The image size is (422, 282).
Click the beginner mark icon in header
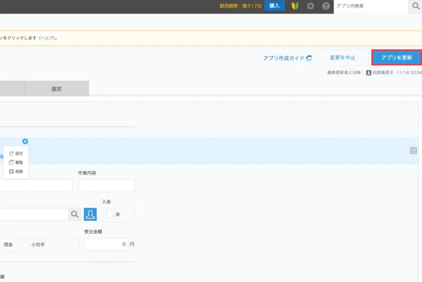[295, 6]
